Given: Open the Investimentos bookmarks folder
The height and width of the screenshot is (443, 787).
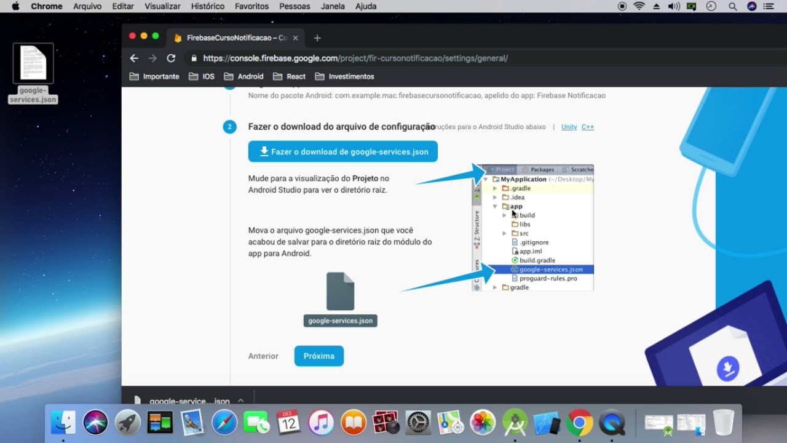Looking at the screenshot, I should [344, 76].
